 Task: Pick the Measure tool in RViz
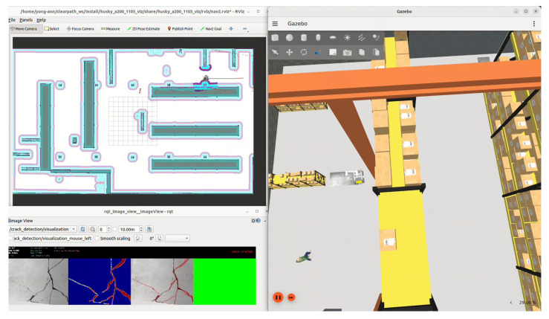tap(110, 29)
